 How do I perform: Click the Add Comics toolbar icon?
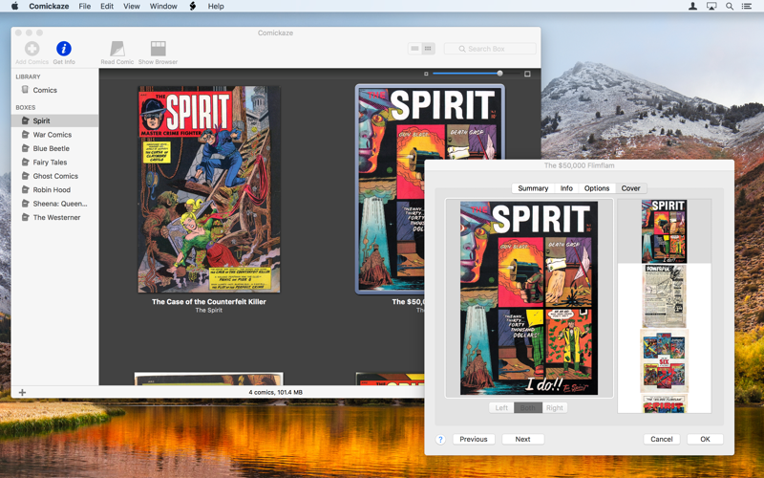32,49
